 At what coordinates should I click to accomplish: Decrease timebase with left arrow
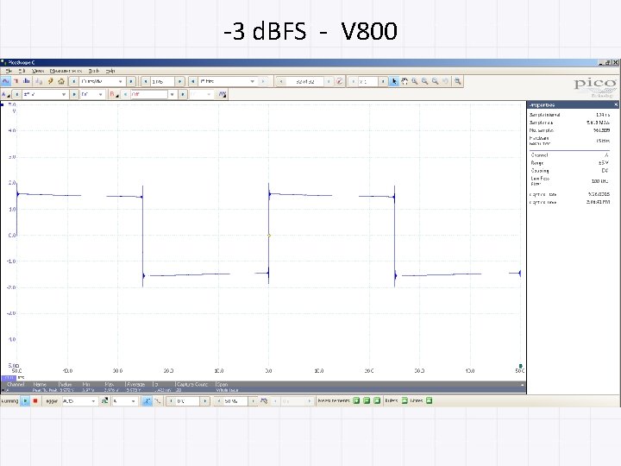tap(73, 81)
